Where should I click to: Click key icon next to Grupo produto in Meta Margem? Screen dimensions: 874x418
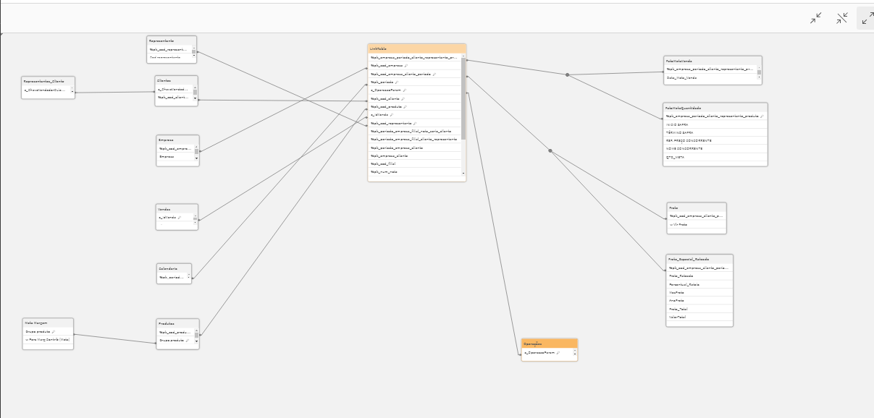54,331
